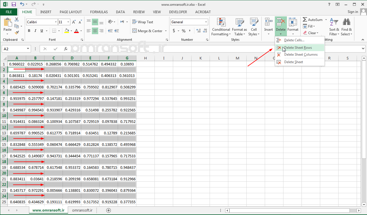
Task: Toggle Bold formatting
Action: pyautogui.click(x=29, y=31)
